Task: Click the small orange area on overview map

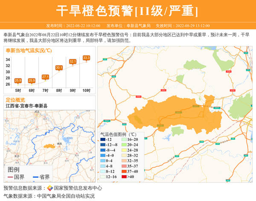Action: coord(50,146)
